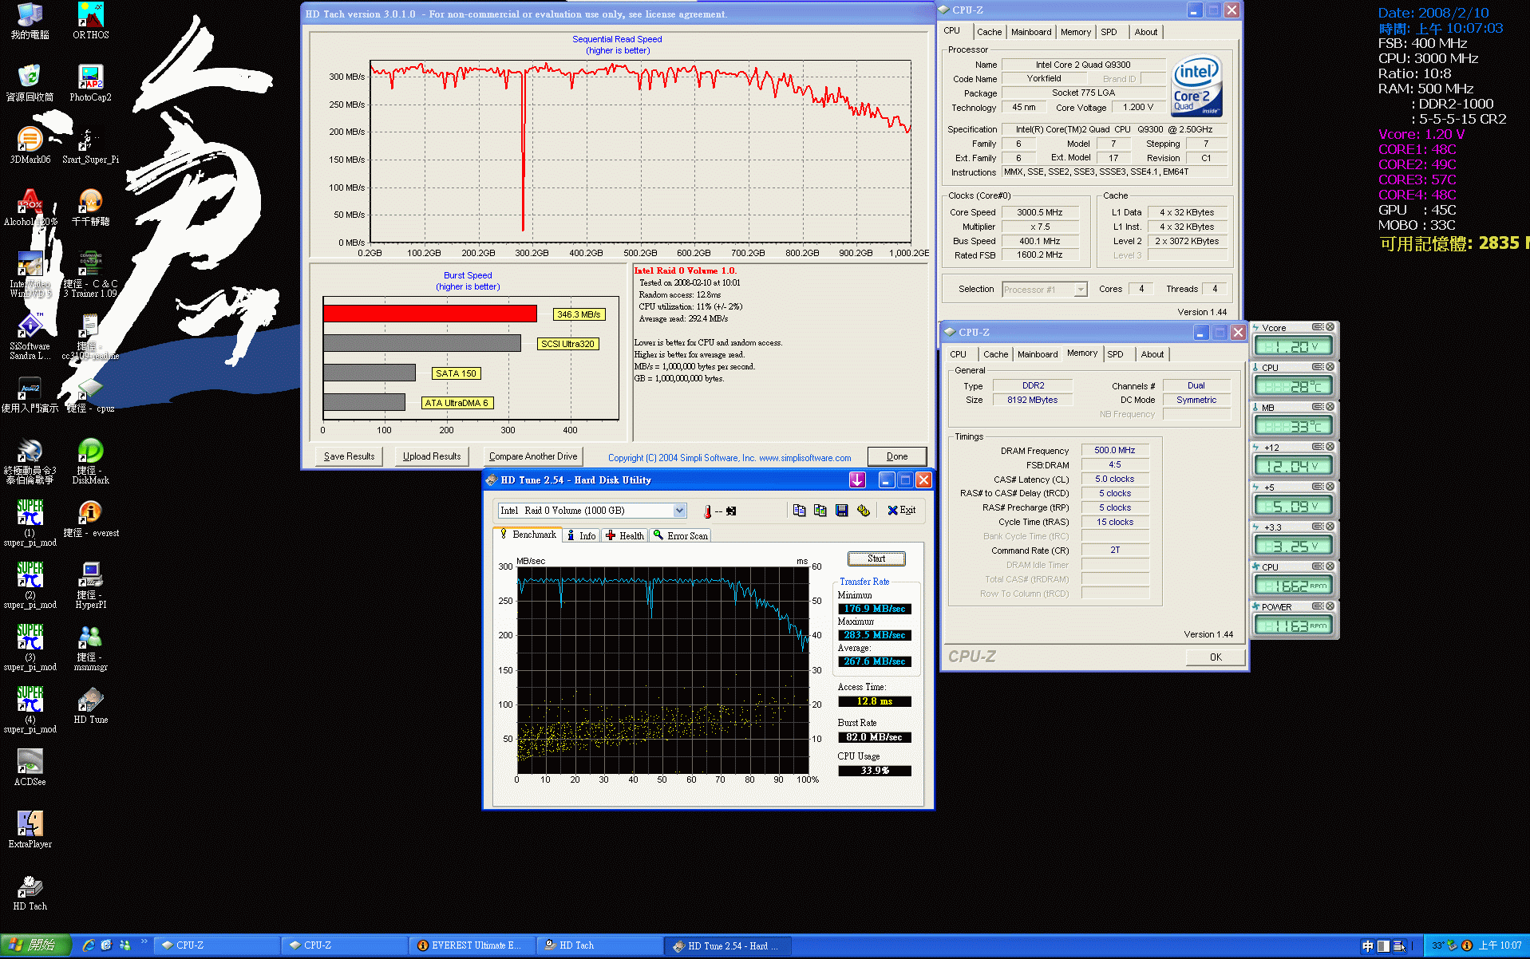Close the +3.3 voltage gadget
This screenshot has height=959, width=1530.
[x=1330, y=527]
